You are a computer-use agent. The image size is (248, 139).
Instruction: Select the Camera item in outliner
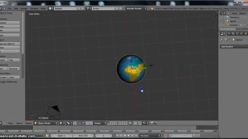pyautogui.click(x=234, y=25)
